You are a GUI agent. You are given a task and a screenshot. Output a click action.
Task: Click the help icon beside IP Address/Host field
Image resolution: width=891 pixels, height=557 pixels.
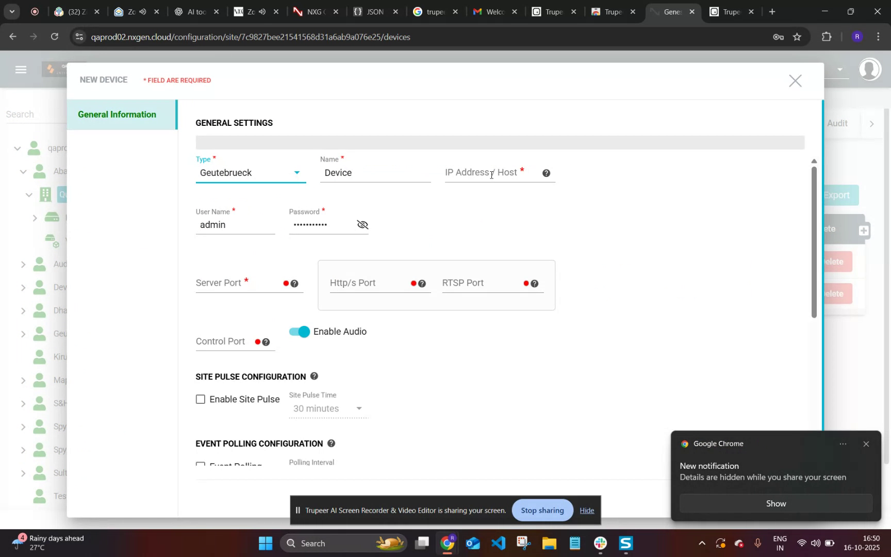tap(546, 173)
